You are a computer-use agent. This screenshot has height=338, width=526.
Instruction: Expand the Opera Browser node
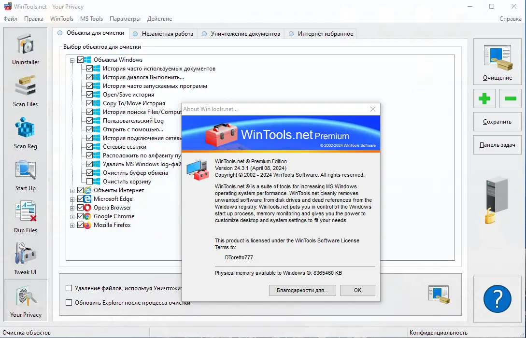click(72, 208)
